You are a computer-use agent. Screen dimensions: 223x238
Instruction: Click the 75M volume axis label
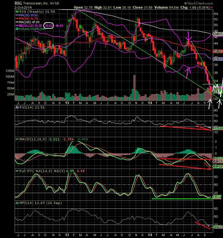[11, 82]
